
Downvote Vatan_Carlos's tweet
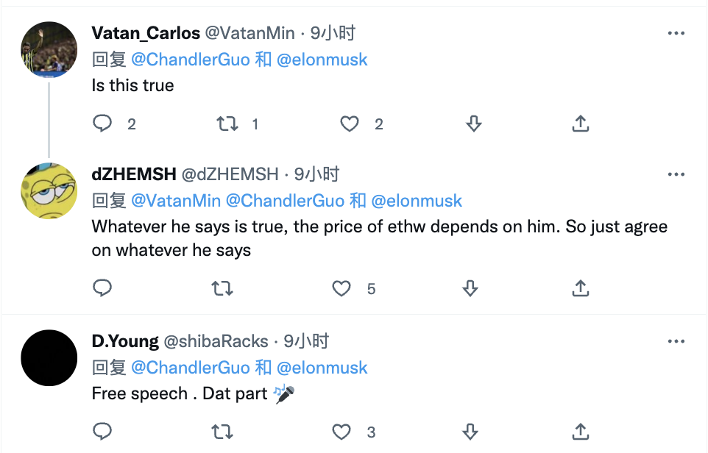[474, 124]
